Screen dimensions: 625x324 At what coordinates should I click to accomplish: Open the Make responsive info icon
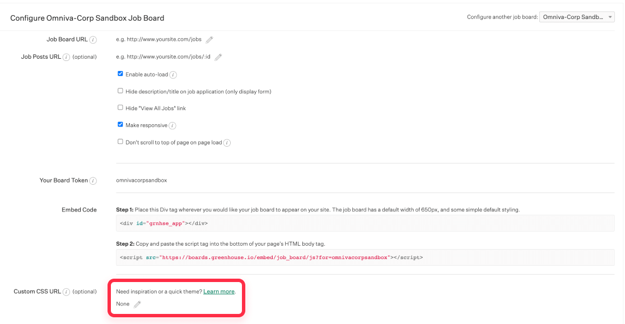coord(172,126)
